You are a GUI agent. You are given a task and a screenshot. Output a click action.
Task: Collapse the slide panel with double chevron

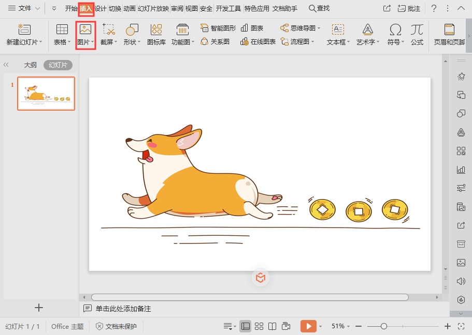pyautogui.click(x=6, y=65)
